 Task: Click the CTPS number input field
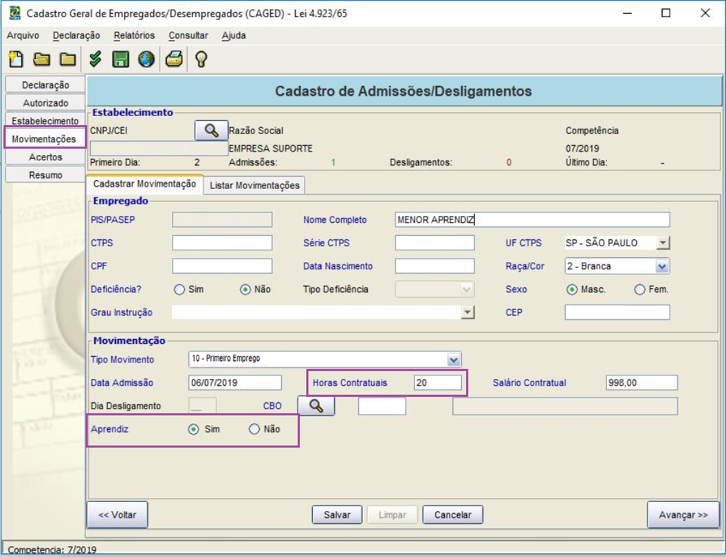pyautogui.click(x=222, y=243)
